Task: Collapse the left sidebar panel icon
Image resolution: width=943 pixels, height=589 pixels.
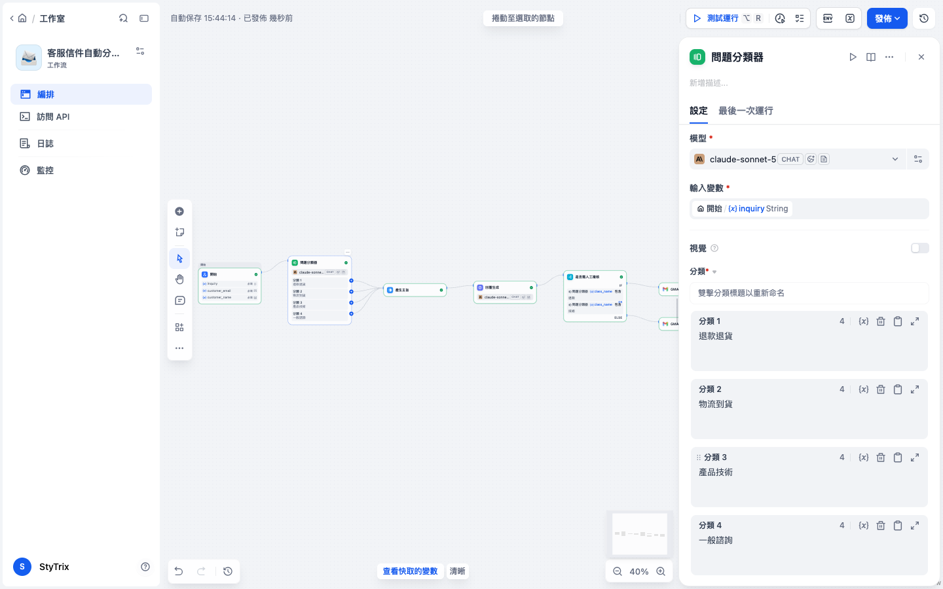Action: click(144, 18)
